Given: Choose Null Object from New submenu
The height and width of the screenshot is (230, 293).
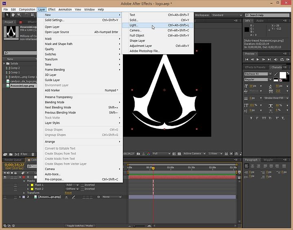Looking at the screenshot, I should click(x=157, y=35).
